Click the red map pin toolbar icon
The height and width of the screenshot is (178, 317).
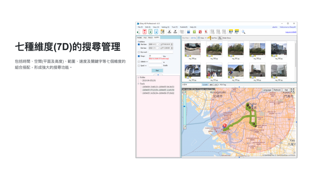[x=206, y=32]
